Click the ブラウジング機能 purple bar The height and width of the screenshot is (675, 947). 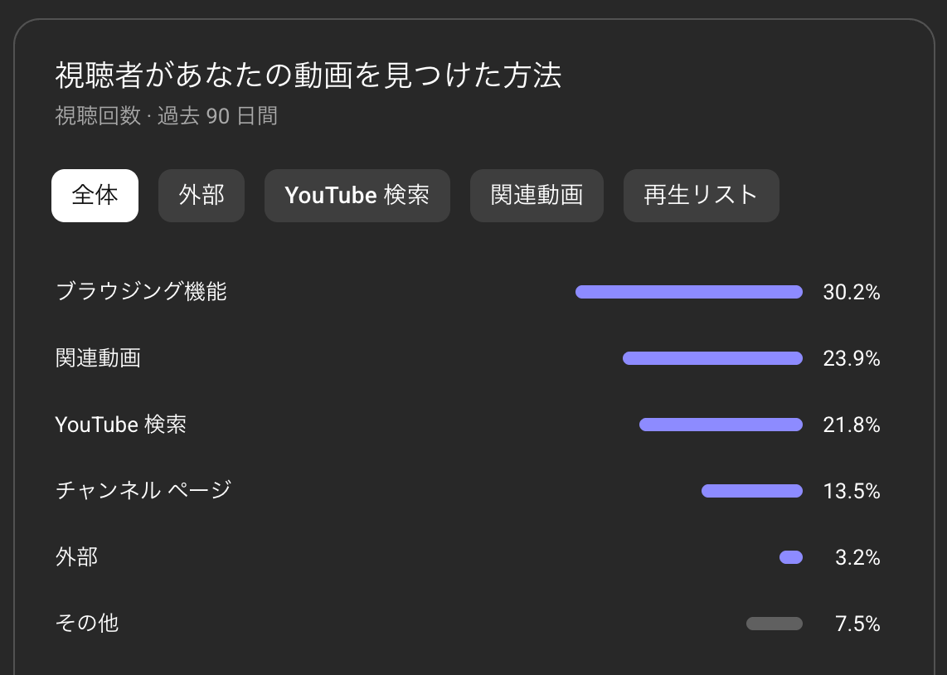click(x=689, y=292)
